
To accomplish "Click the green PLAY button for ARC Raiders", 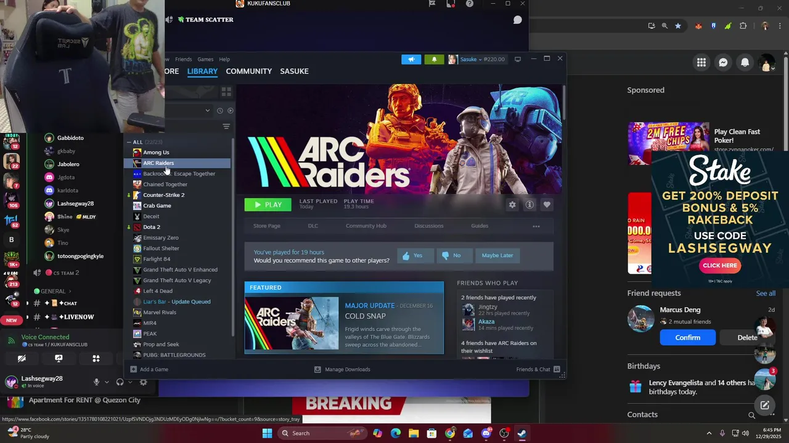I will 268,205.
